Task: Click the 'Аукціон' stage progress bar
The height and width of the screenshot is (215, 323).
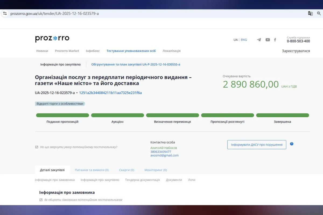Action: (x=117, y=115)
